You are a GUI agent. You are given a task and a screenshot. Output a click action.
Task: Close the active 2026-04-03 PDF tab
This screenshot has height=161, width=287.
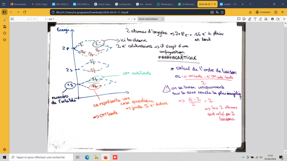click(215, 4)
